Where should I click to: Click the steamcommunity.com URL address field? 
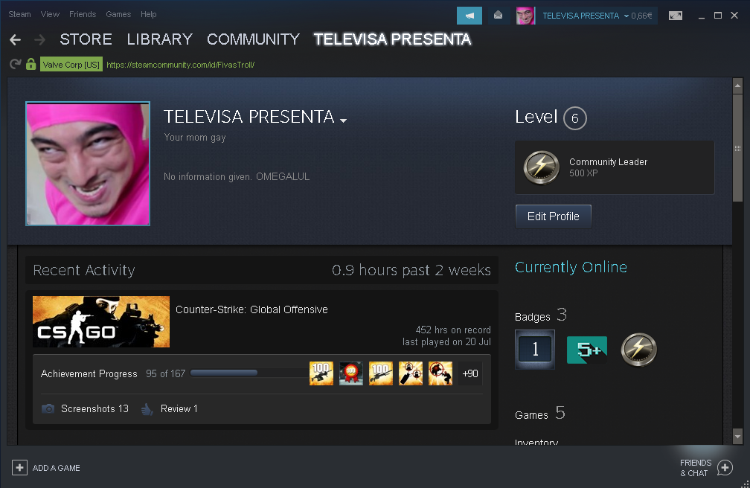(x=180, y=65)
